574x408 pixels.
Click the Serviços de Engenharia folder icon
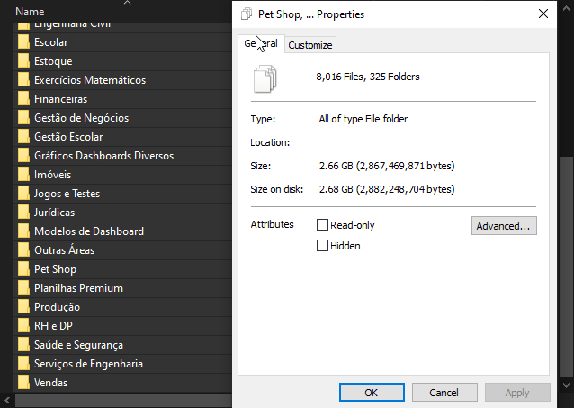(x=23, y=364)
